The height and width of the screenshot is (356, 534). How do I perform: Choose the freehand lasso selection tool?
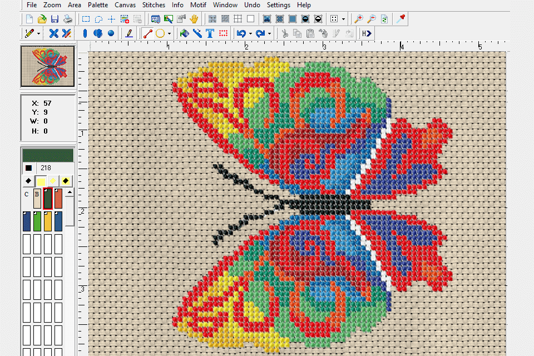coord(98,19)
